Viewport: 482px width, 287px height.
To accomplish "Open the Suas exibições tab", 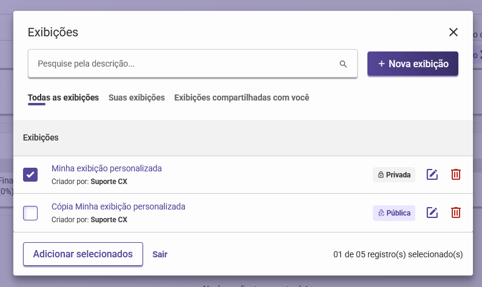I will 136,97.
